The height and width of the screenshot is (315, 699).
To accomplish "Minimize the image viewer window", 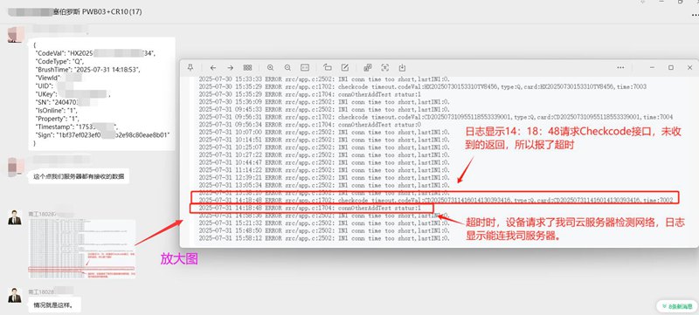I will [652, 68].
